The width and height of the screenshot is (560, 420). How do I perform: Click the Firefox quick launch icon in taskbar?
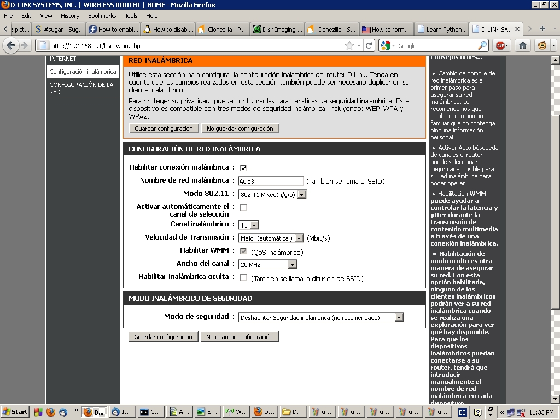51,412
